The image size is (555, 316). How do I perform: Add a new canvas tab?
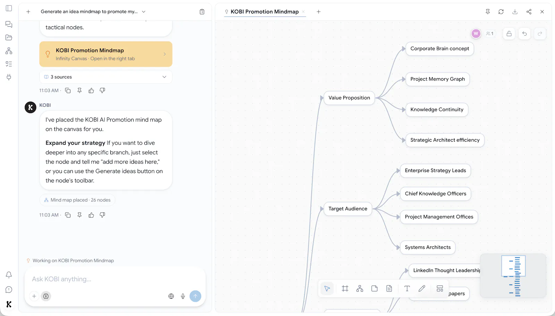tap(318, 12)
